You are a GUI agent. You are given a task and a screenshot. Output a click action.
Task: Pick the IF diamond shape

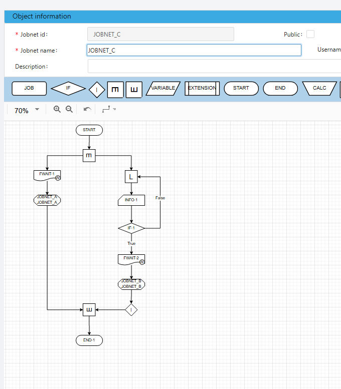[69, 89]
